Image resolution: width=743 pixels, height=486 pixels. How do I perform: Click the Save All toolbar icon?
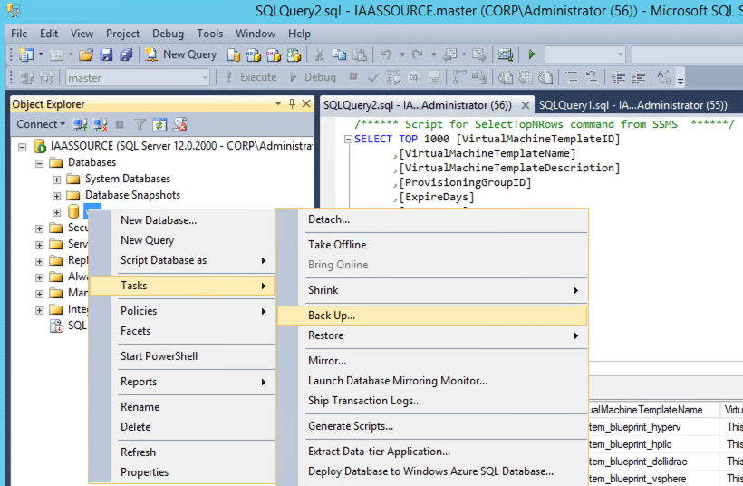(125, 54)
